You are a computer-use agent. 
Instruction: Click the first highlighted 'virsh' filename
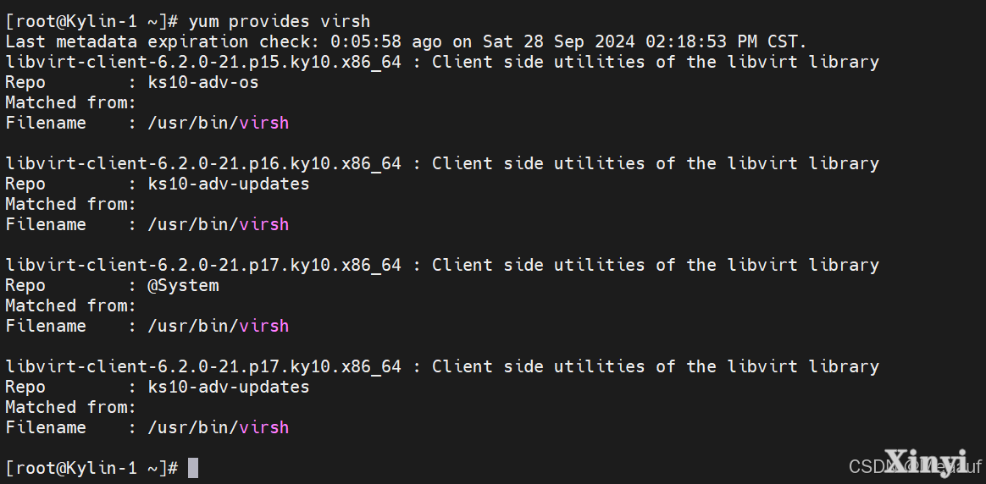(x=264, y=123)
